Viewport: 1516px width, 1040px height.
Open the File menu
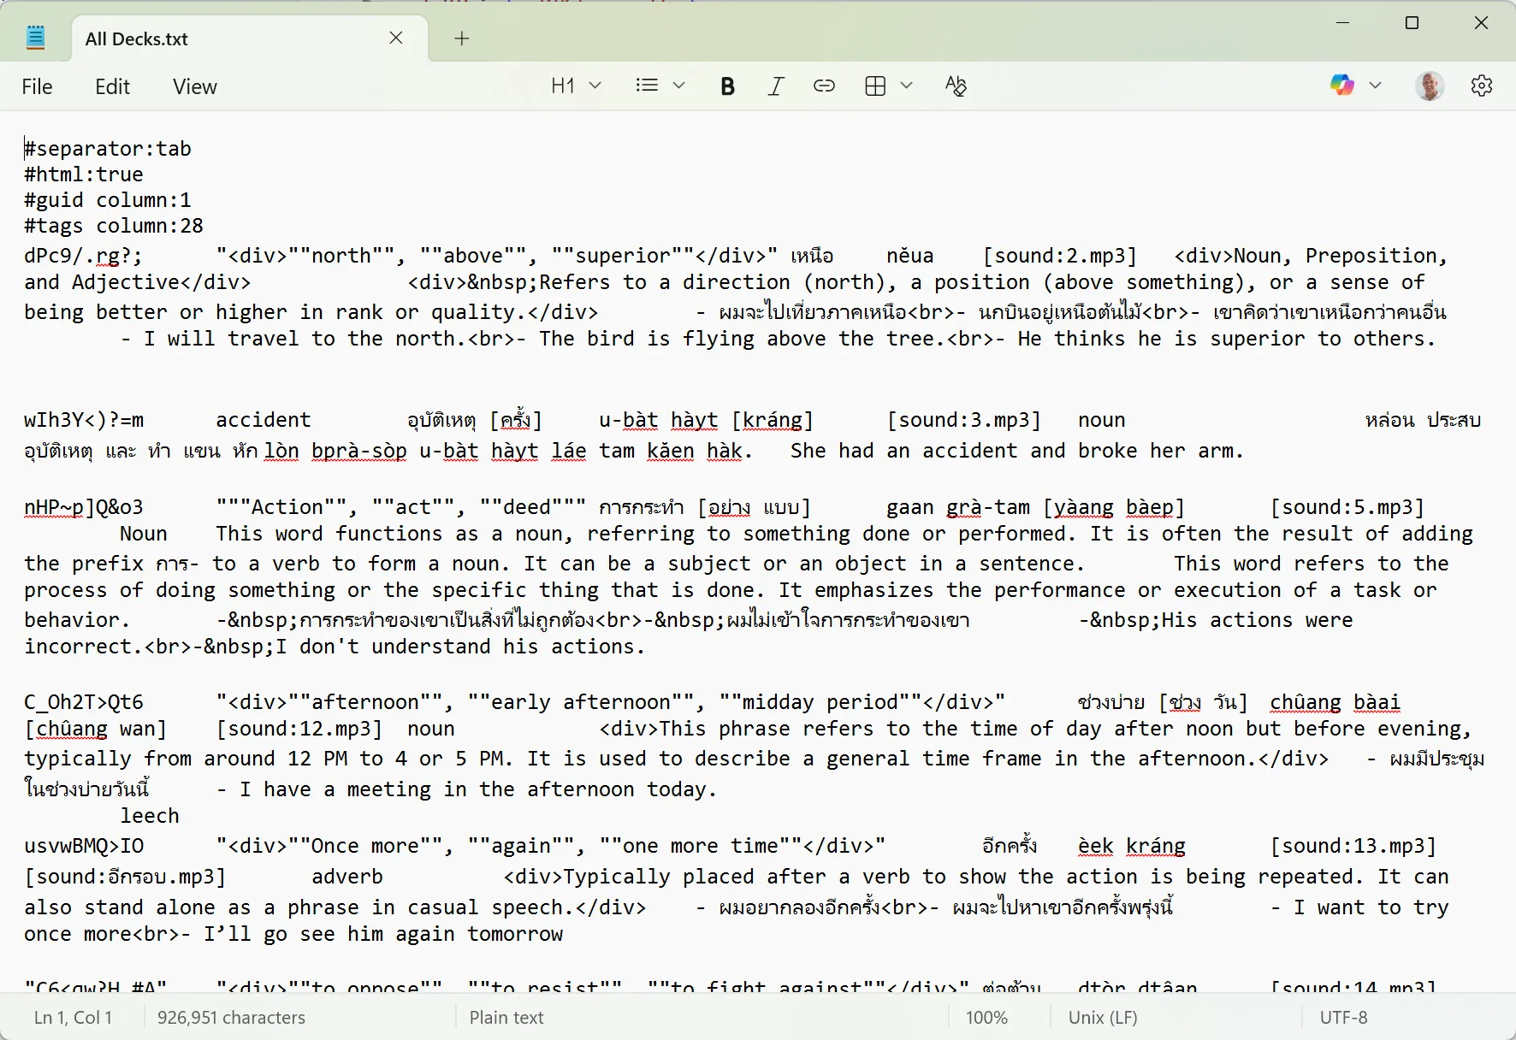click(x=37, y=86)
